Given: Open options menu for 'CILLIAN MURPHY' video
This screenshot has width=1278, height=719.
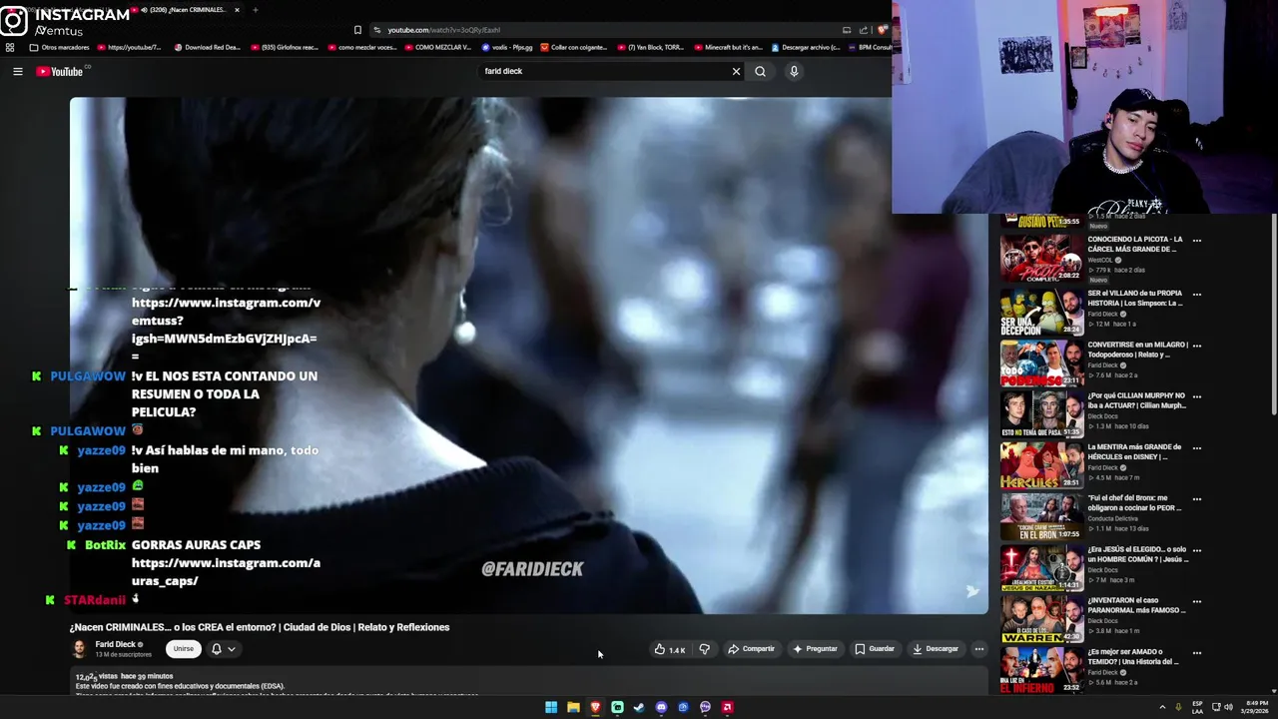Looking at the screenshot, I should click(1196, 396).
